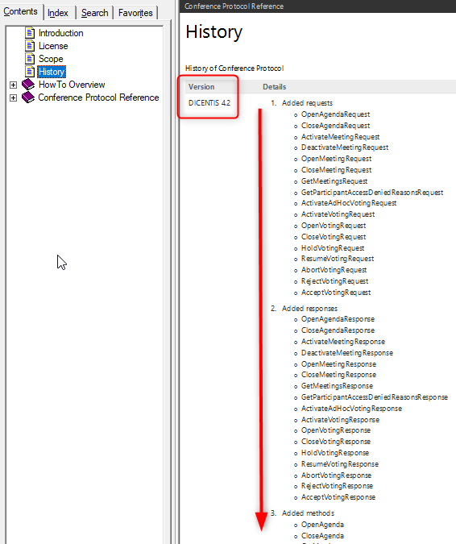Select the Contents tab
This screenshot has height=544, width=456.
[x=21, y=11]
